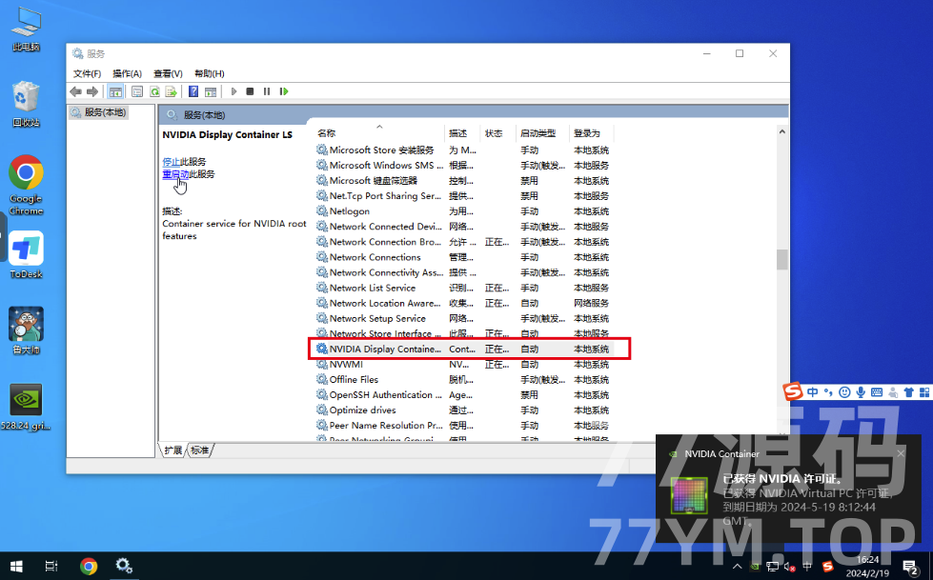933x580 pixels.
Task: Open the 查看(V) menu
Action: [x=168, y=73]
